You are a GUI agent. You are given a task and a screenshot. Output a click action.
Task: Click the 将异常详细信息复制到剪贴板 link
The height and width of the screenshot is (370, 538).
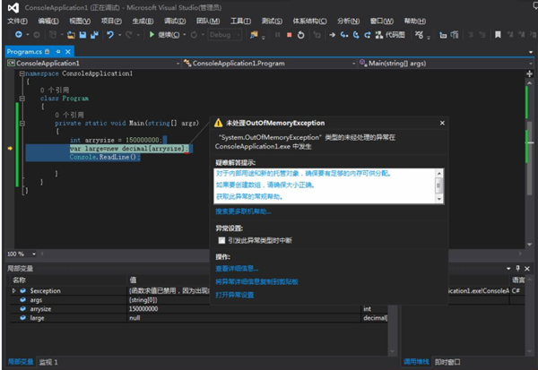click(x=256, y=281)
